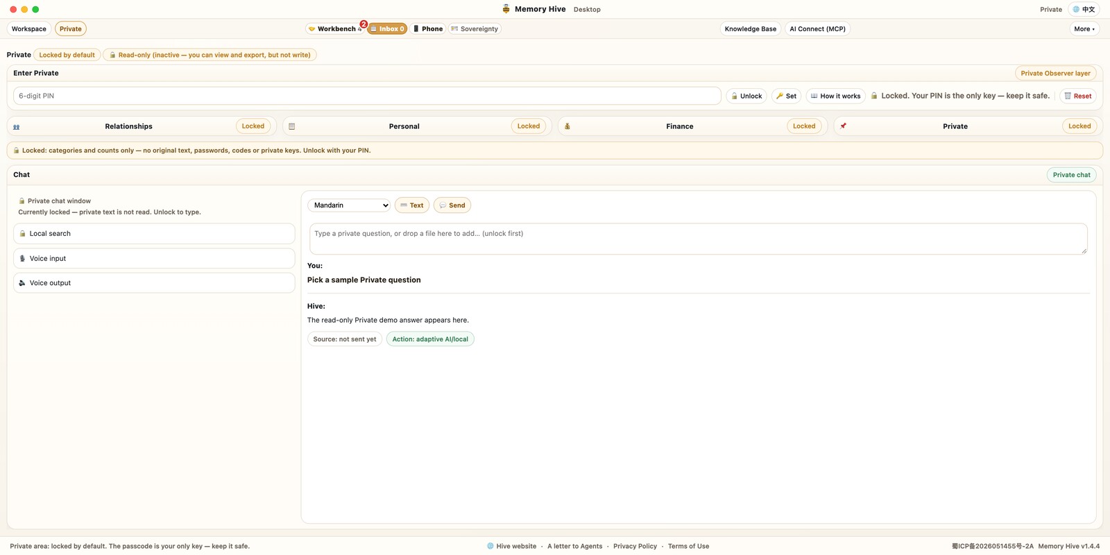Switch to the Workspace tab
The image size is (1110, 555).
coord(29,29)
